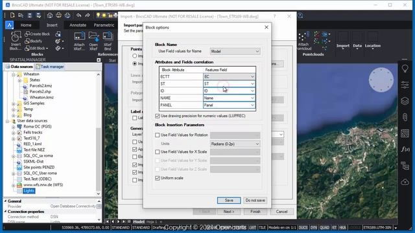Screen dimensions: 415x233
Task: Open the ID row features field dropdown
Action: click(229, 91)
